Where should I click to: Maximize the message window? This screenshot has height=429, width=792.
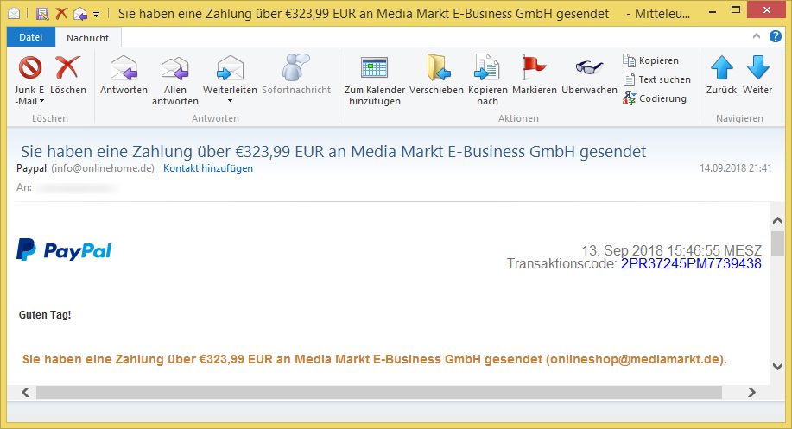click(736, 10)
